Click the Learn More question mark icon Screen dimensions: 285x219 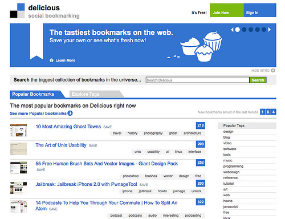tap(51, 60)
